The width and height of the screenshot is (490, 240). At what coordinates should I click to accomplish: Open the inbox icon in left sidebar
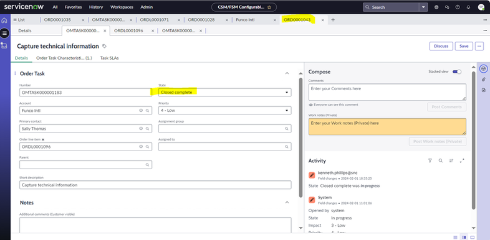tap(4, 45)
